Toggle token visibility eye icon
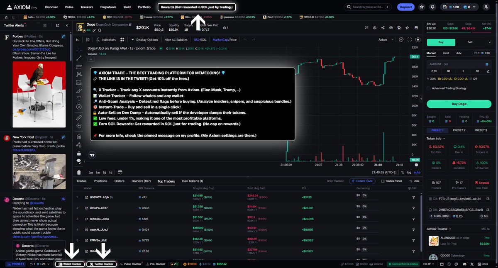This screenshot has height=268, width=498. [x=391, y=28]
